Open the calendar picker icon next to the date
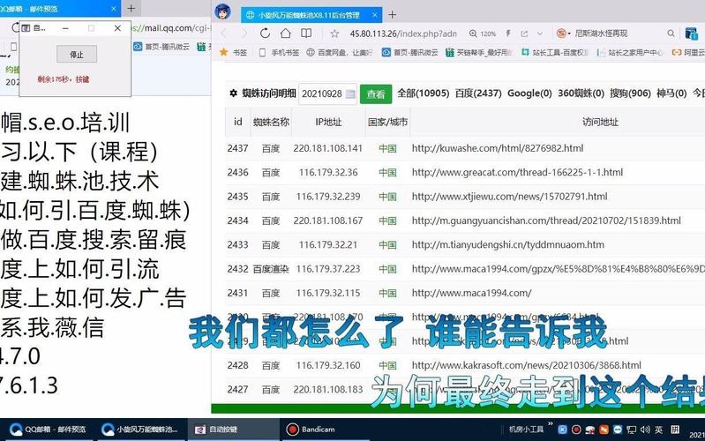 click(350, 94)
